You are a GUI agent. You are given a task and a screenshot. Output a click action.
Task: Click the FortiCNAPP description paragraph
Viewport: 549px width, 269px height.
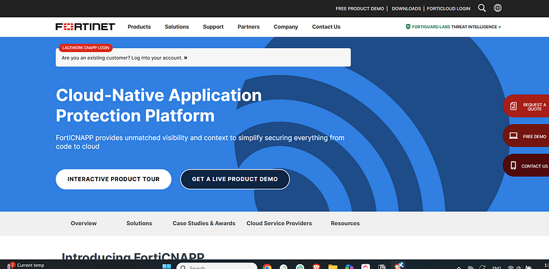tap(200, 142)
